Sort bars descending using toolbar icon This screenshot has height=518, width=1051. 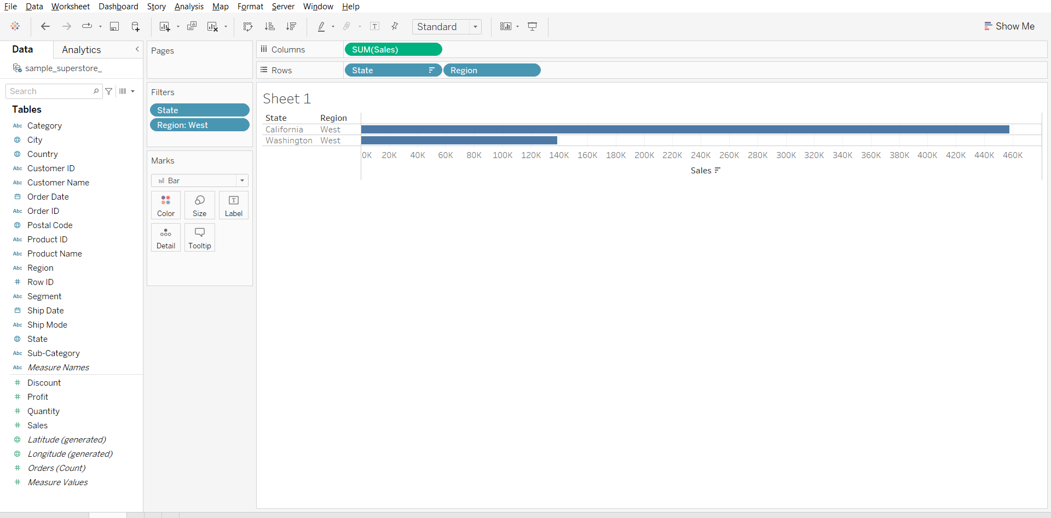tap(291, 26)
